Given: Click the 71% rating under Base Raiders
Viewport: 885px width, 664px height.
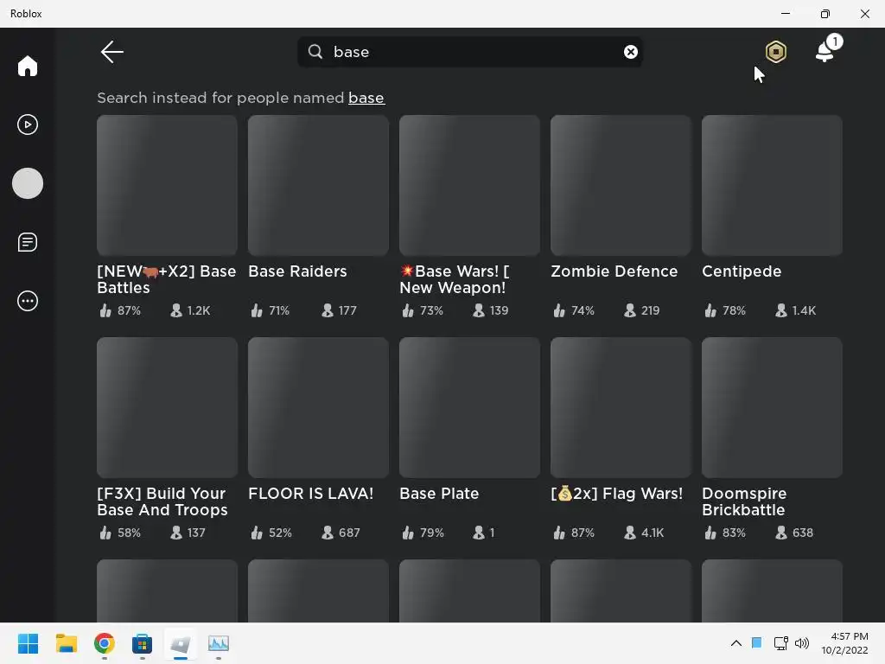Looking at the screenshot, I should coord(271,310).
